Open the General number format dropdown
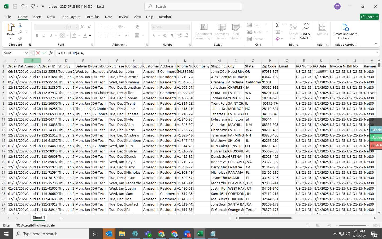Screen dimensions: 382x239 (188, 27)
